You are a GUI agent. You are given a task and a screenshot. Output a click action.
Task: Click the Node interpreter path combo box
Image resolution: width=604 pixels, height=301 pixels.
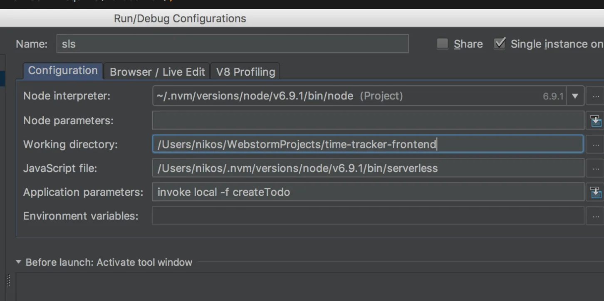(x=345, y=96)
